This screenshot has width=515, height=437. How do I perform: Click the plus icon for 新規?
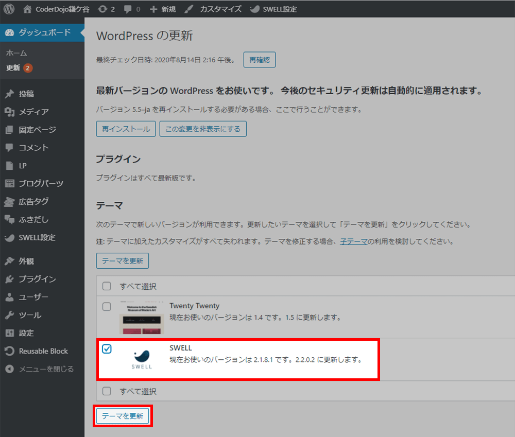point(153,9)
